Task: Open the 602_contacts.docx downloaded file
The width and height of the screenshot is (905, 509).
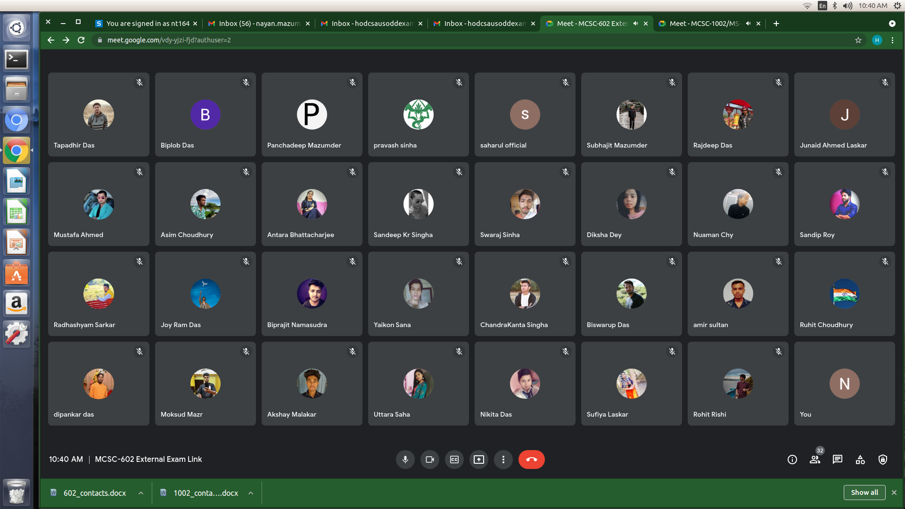Action: 94,493
